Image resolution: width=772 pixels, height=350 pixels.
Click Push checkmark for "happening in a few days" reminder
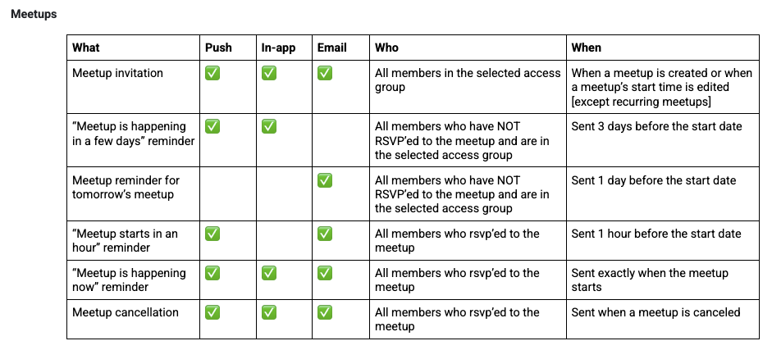(x=212, y=126)
